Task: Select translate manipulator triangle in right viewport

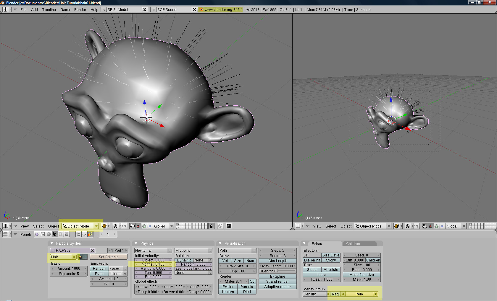Action: coord(430,226)
